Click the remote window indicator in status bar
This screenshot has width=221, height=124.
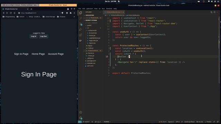[80, 122]
